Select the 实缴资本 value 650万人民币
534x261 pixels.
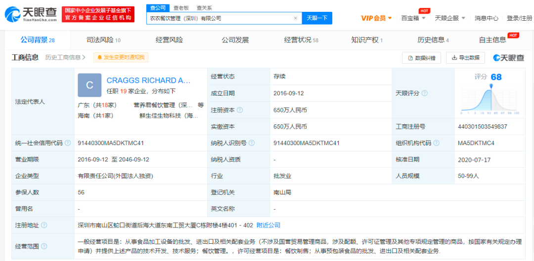point(290,127)
